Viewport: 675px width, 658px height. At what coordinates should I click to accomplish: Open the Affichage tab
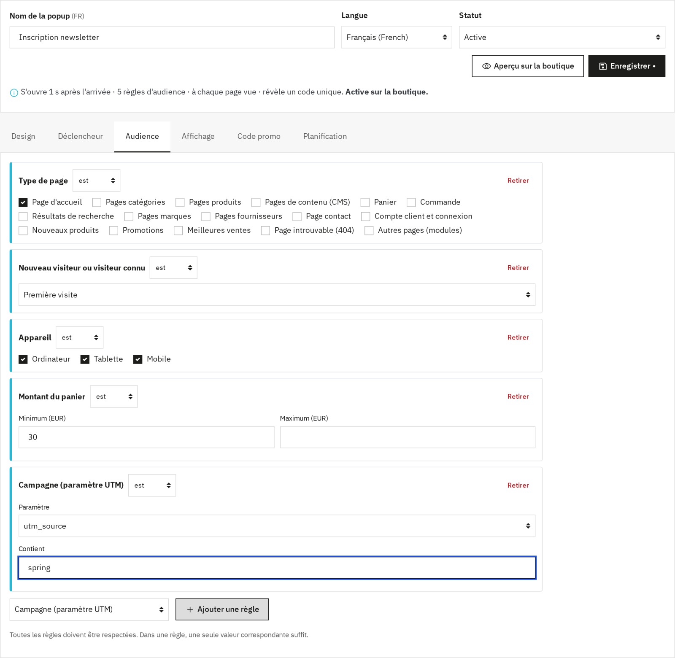click(x=198, y=136)
